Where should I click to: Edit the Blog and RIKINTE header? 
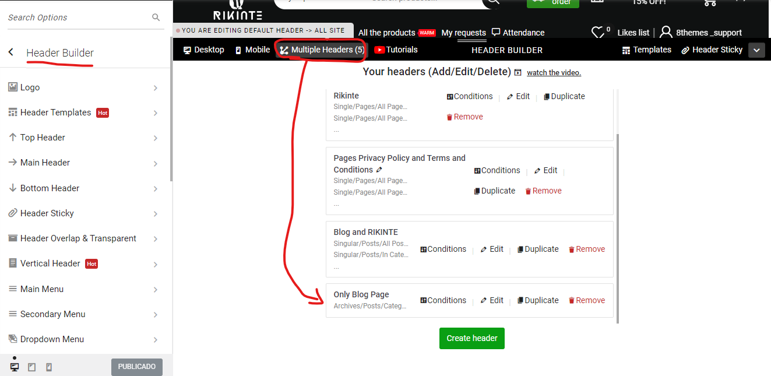492,249
